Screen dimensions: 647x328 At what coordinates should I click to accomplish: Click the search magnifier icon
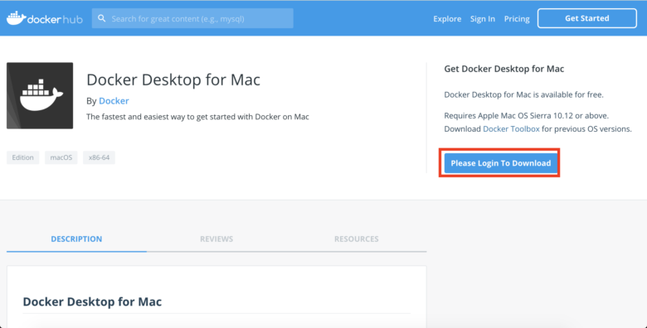click(101, 18)
